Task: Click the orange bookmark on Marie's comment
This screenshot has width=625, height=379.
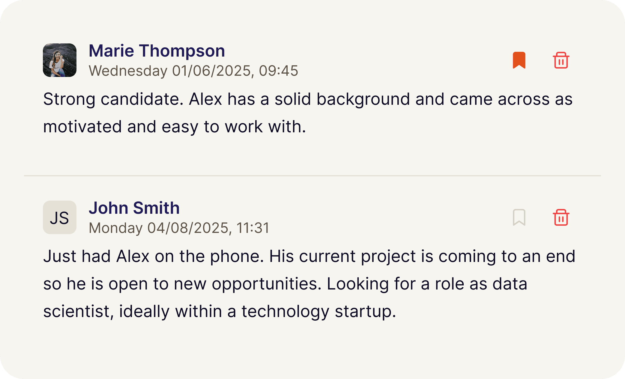Action: tap(519, 60)
